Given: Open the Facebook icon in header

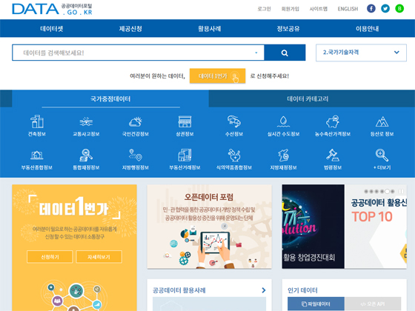Looking at the screenshot, I should pos(371,9).
